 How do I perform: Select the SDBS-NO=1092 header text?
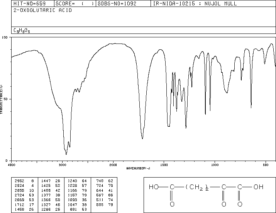tap(117, 3)
